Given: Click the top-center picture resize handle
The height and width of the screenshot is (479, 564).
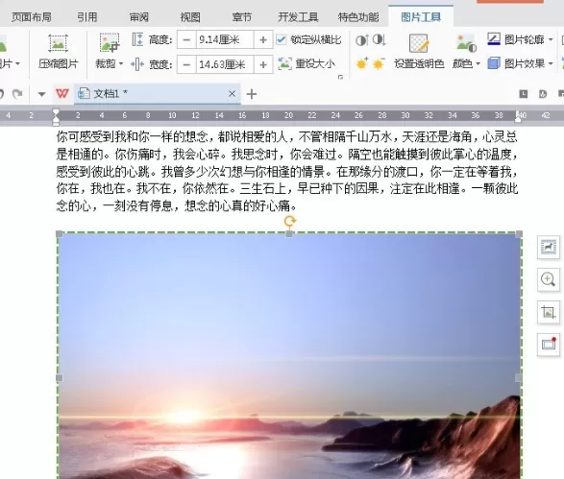Looking at the screenshot, I should coord(289,234).
